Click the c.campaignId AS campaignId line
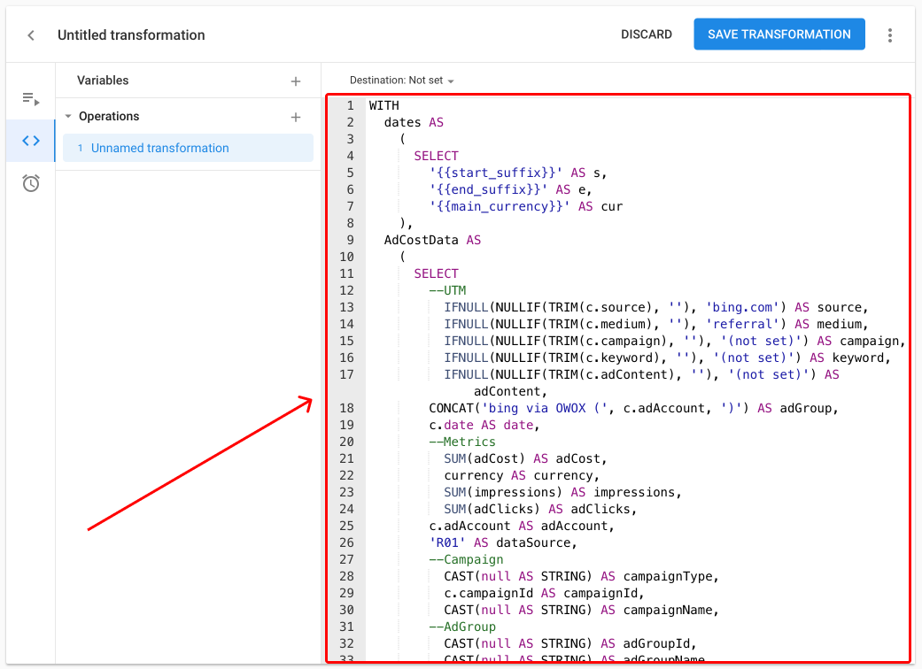This screenshot has width=922, height=669. pos(544,593)
